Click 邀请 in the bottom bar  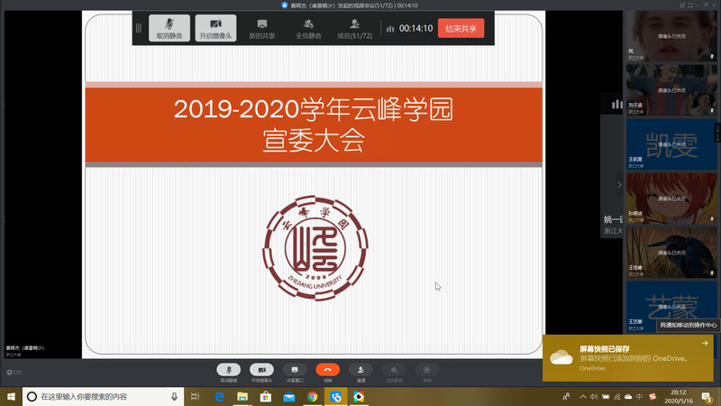(361, 373)
